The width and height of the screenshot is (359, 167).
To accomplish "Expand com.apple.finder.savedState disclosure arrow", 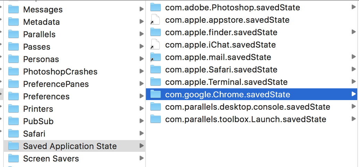I will click(353, 32).
